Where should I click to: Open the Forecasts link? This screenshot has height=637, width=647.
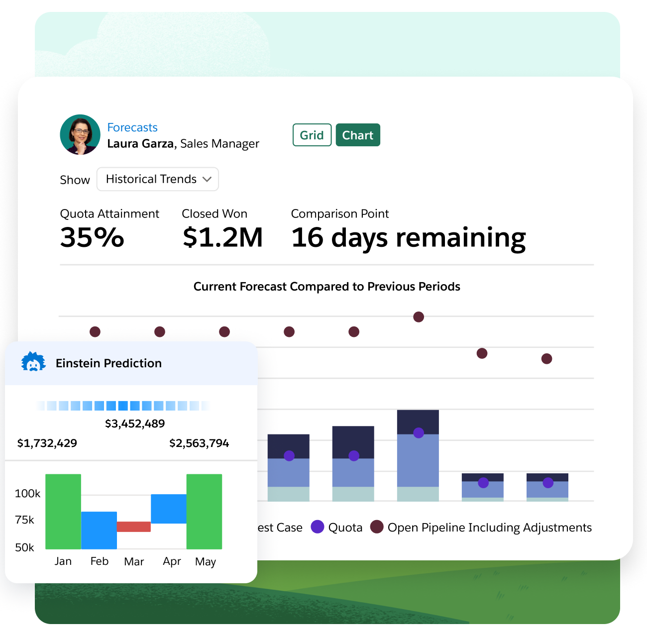pos(132,127)
